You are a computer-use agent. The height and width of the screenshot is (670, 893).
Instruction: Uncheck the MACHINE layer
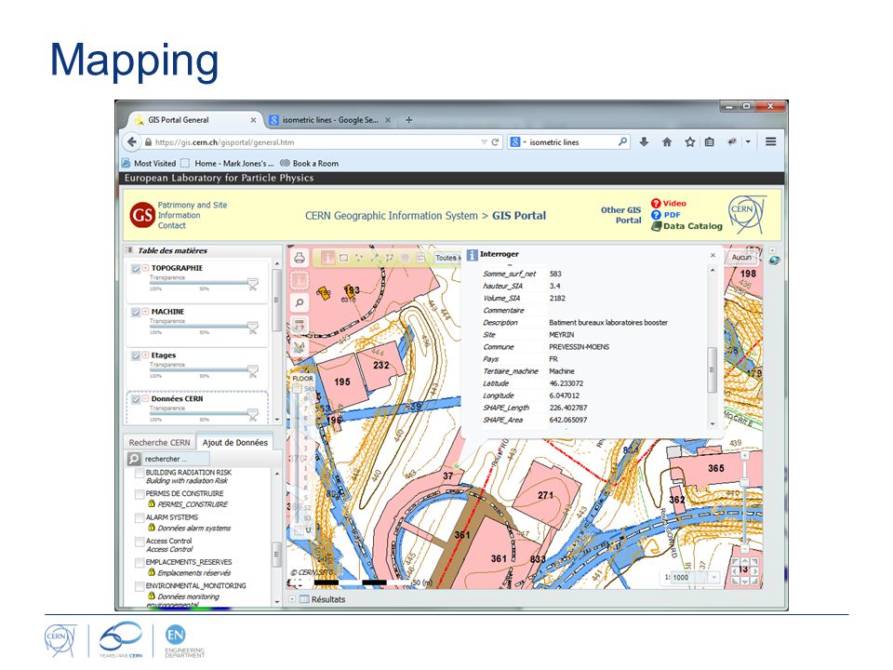click(x=136, y=313)
